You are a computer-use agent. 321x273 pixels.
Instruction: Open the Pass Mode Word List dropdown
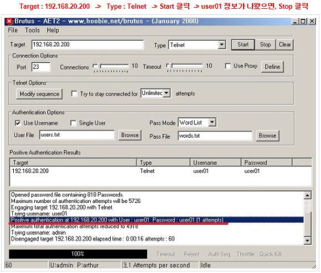(197, 122)
